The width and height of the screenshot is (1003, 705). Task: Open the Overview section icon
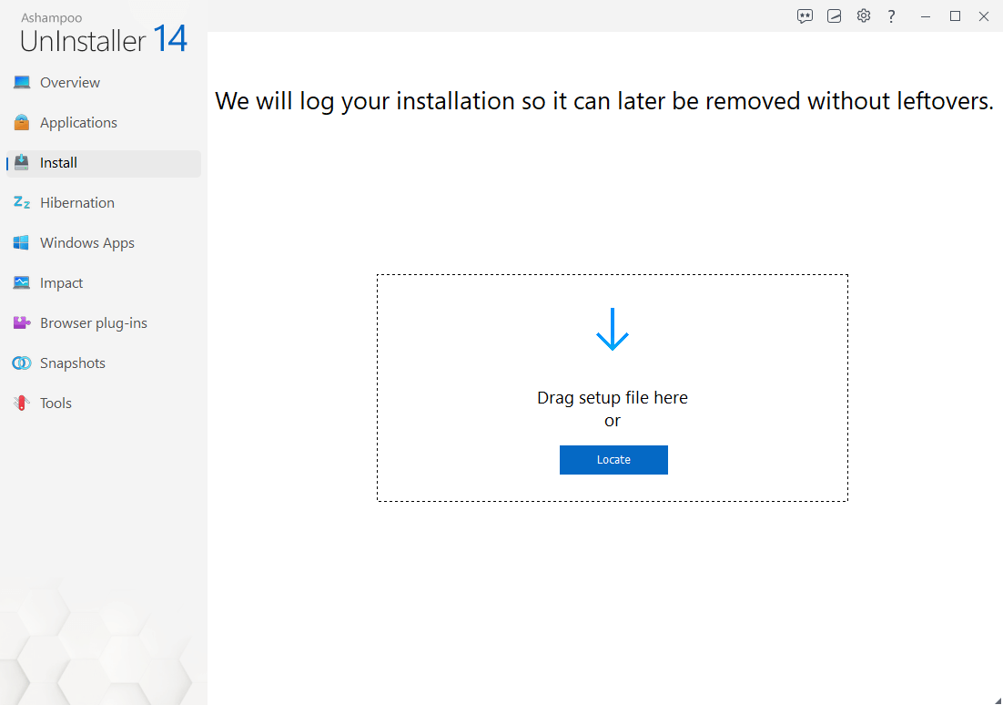pyautogui.click(x=22, y=83)
